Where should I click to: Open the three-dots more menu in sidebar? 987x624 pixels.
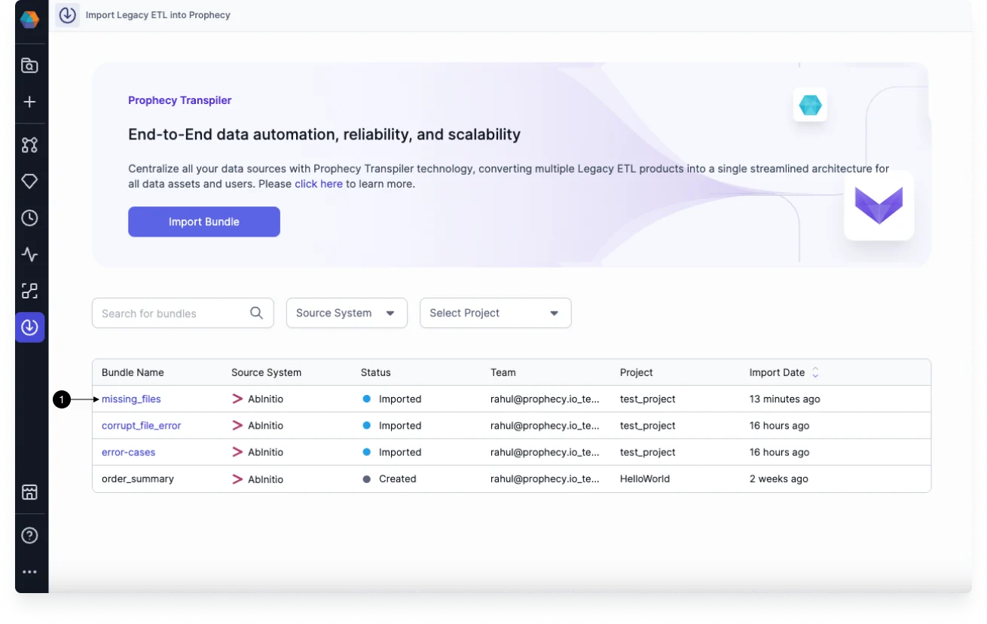click(x=29, y=573)
